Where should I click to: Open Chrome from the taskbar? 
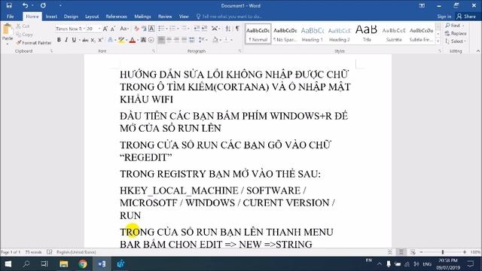[82, 264]
